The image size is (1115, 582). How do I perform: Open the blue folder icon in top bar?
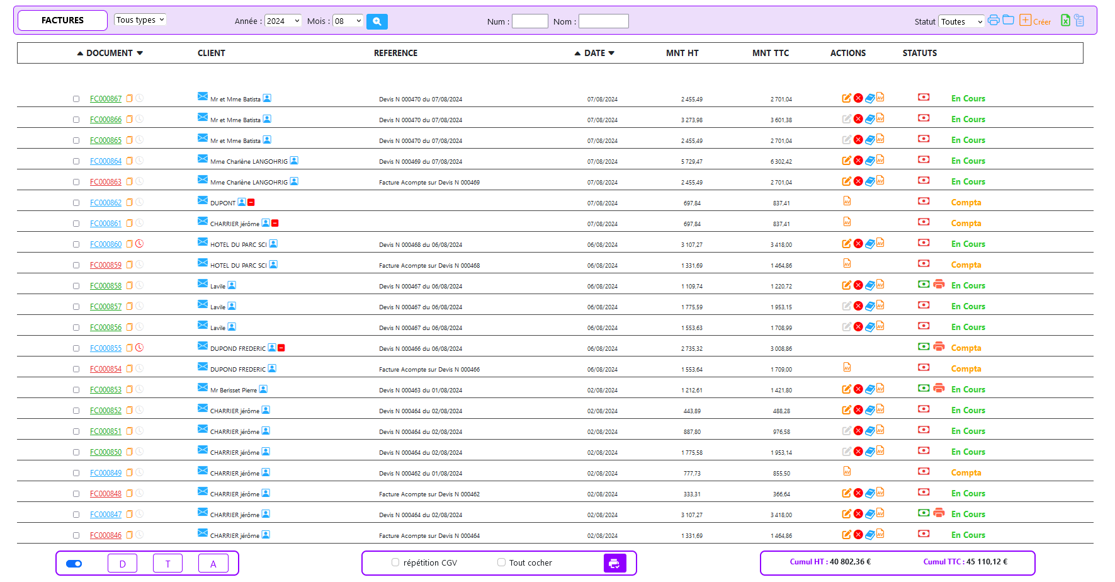coord(1009,20)
